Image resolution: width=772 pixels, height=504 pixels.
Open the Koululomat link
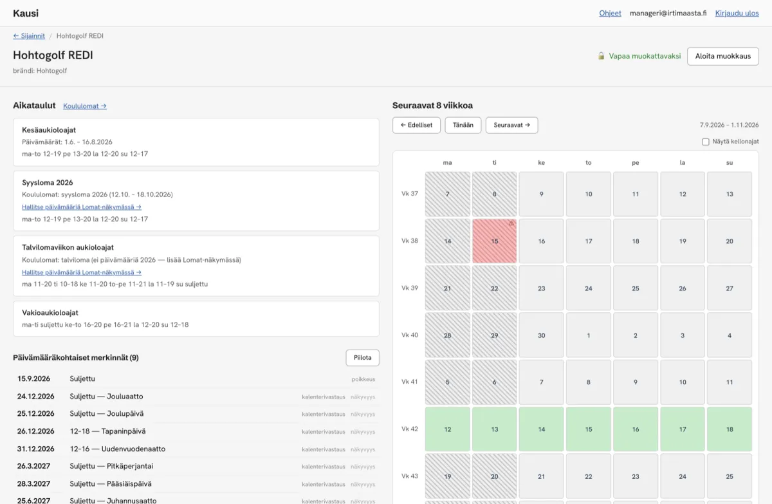tap(85, 106)
